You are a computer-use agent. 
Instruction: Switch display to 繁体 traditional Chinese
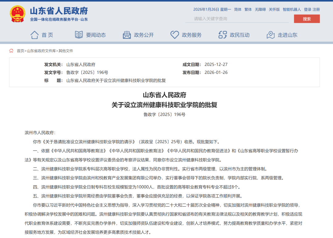(x=248, y=10)
